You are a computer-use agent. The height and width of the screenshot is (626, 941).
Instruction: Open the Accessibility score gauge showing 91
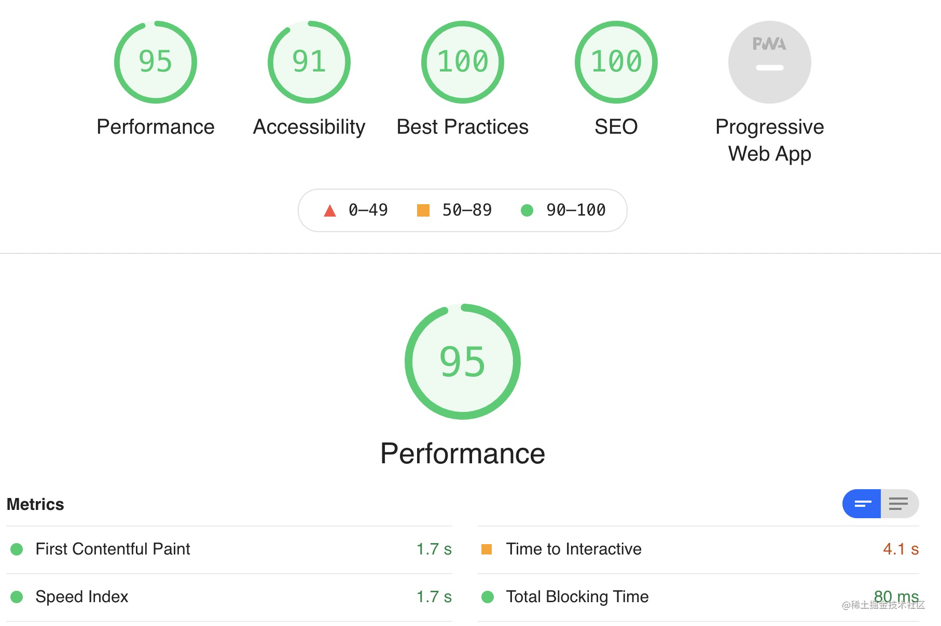tap(309, 62)
